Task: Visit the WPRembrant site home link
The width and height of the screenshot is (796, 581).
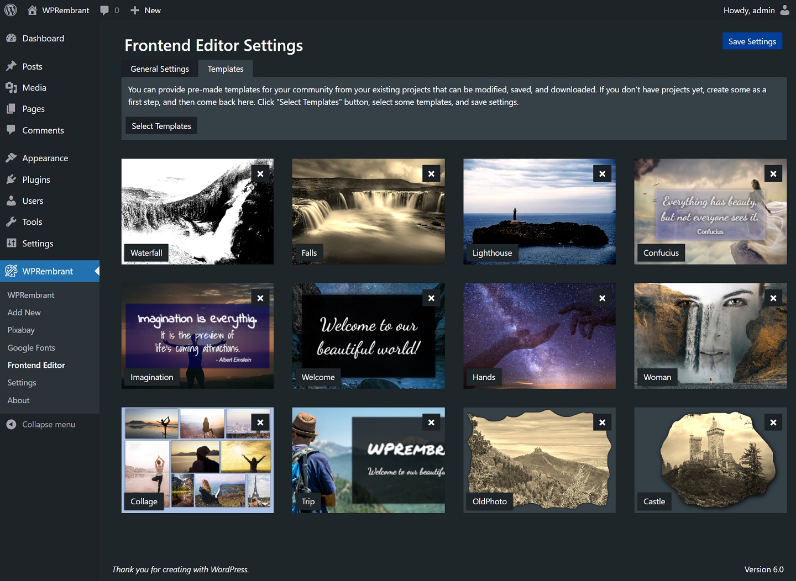Action: 58,10
